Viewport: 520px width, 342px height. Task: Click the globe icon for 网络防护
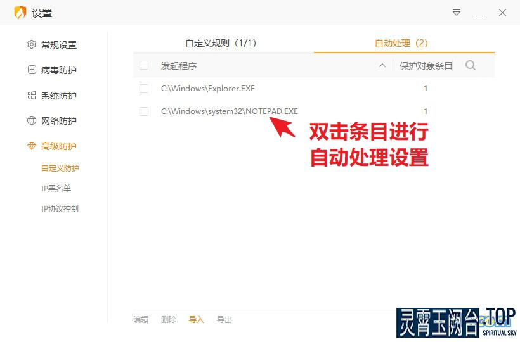pyautogui.click(x=32, y=121)
